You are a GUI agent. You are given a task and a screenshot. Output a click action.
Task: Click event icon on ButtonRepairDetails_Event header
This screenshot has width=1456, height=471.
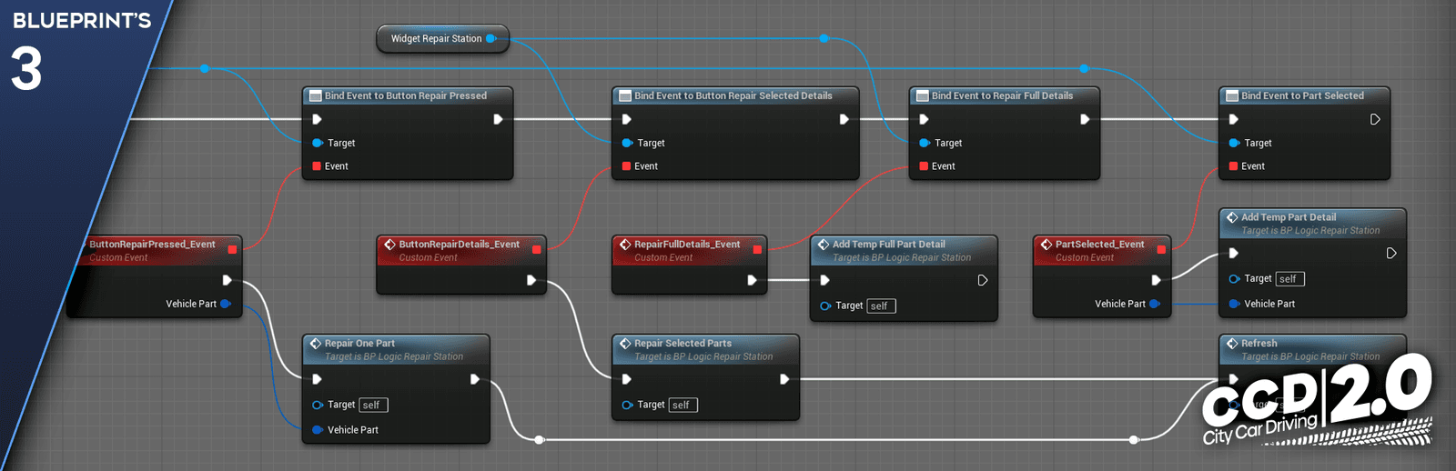click(389, 245)
